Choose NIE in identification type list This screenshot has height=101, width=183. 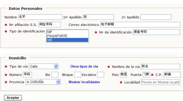[67, 40]
